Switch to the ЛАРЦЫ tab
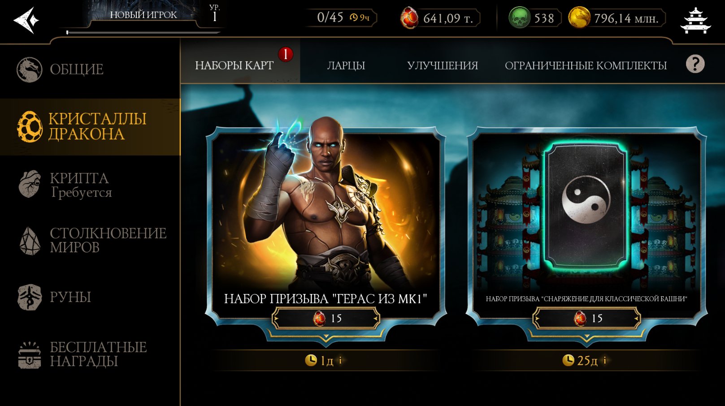This screenshot has width=725, height=406. (x=346, y=65)
